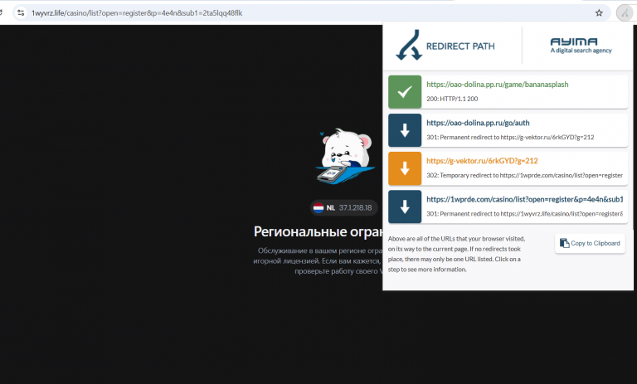Click the arrow icon for 1wprde.com redirect
Screen dimensions: 637x384
tap(405, 207)
